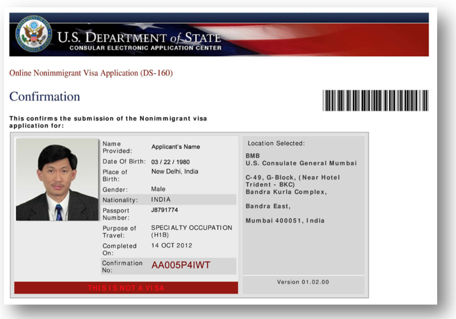Click the barcode image
The image size is (456, 319).
coord(375,100)
